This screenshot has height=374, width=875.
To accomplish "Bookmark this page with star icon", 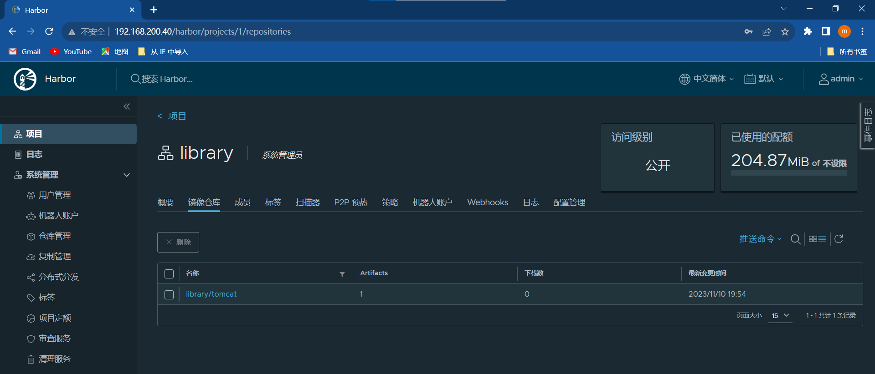I will pyautogui.click(x=785, y=31).
